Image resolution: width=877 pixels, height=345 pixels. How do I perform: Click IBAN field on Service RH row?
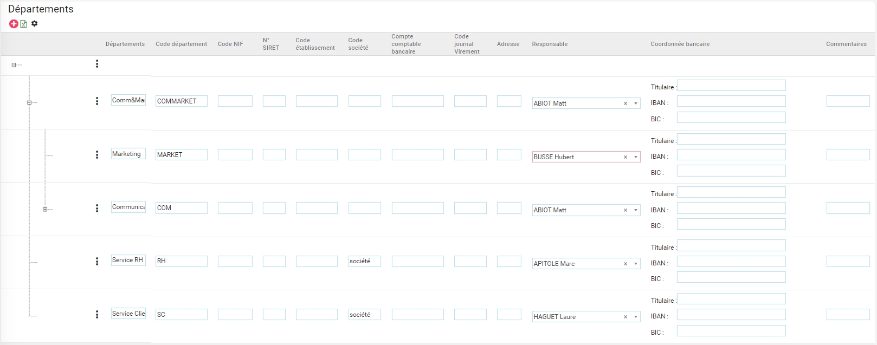pyautogui.click(x=731, y=262)
